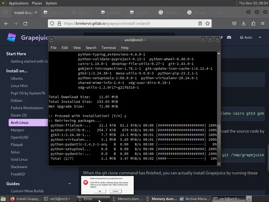Viewport: 269px width, 202px height.
Task: Open the extensions puzzle icon
Action: click(253, 23)
